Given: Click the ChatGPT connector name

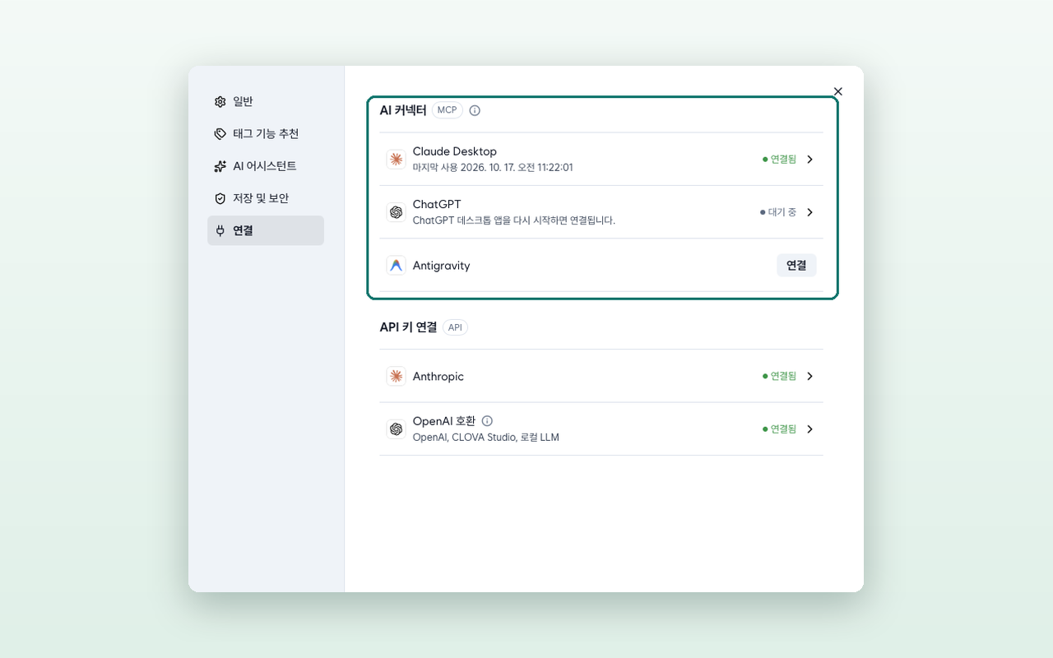Looking at the screenshot, I should click(x=437, y=204).
